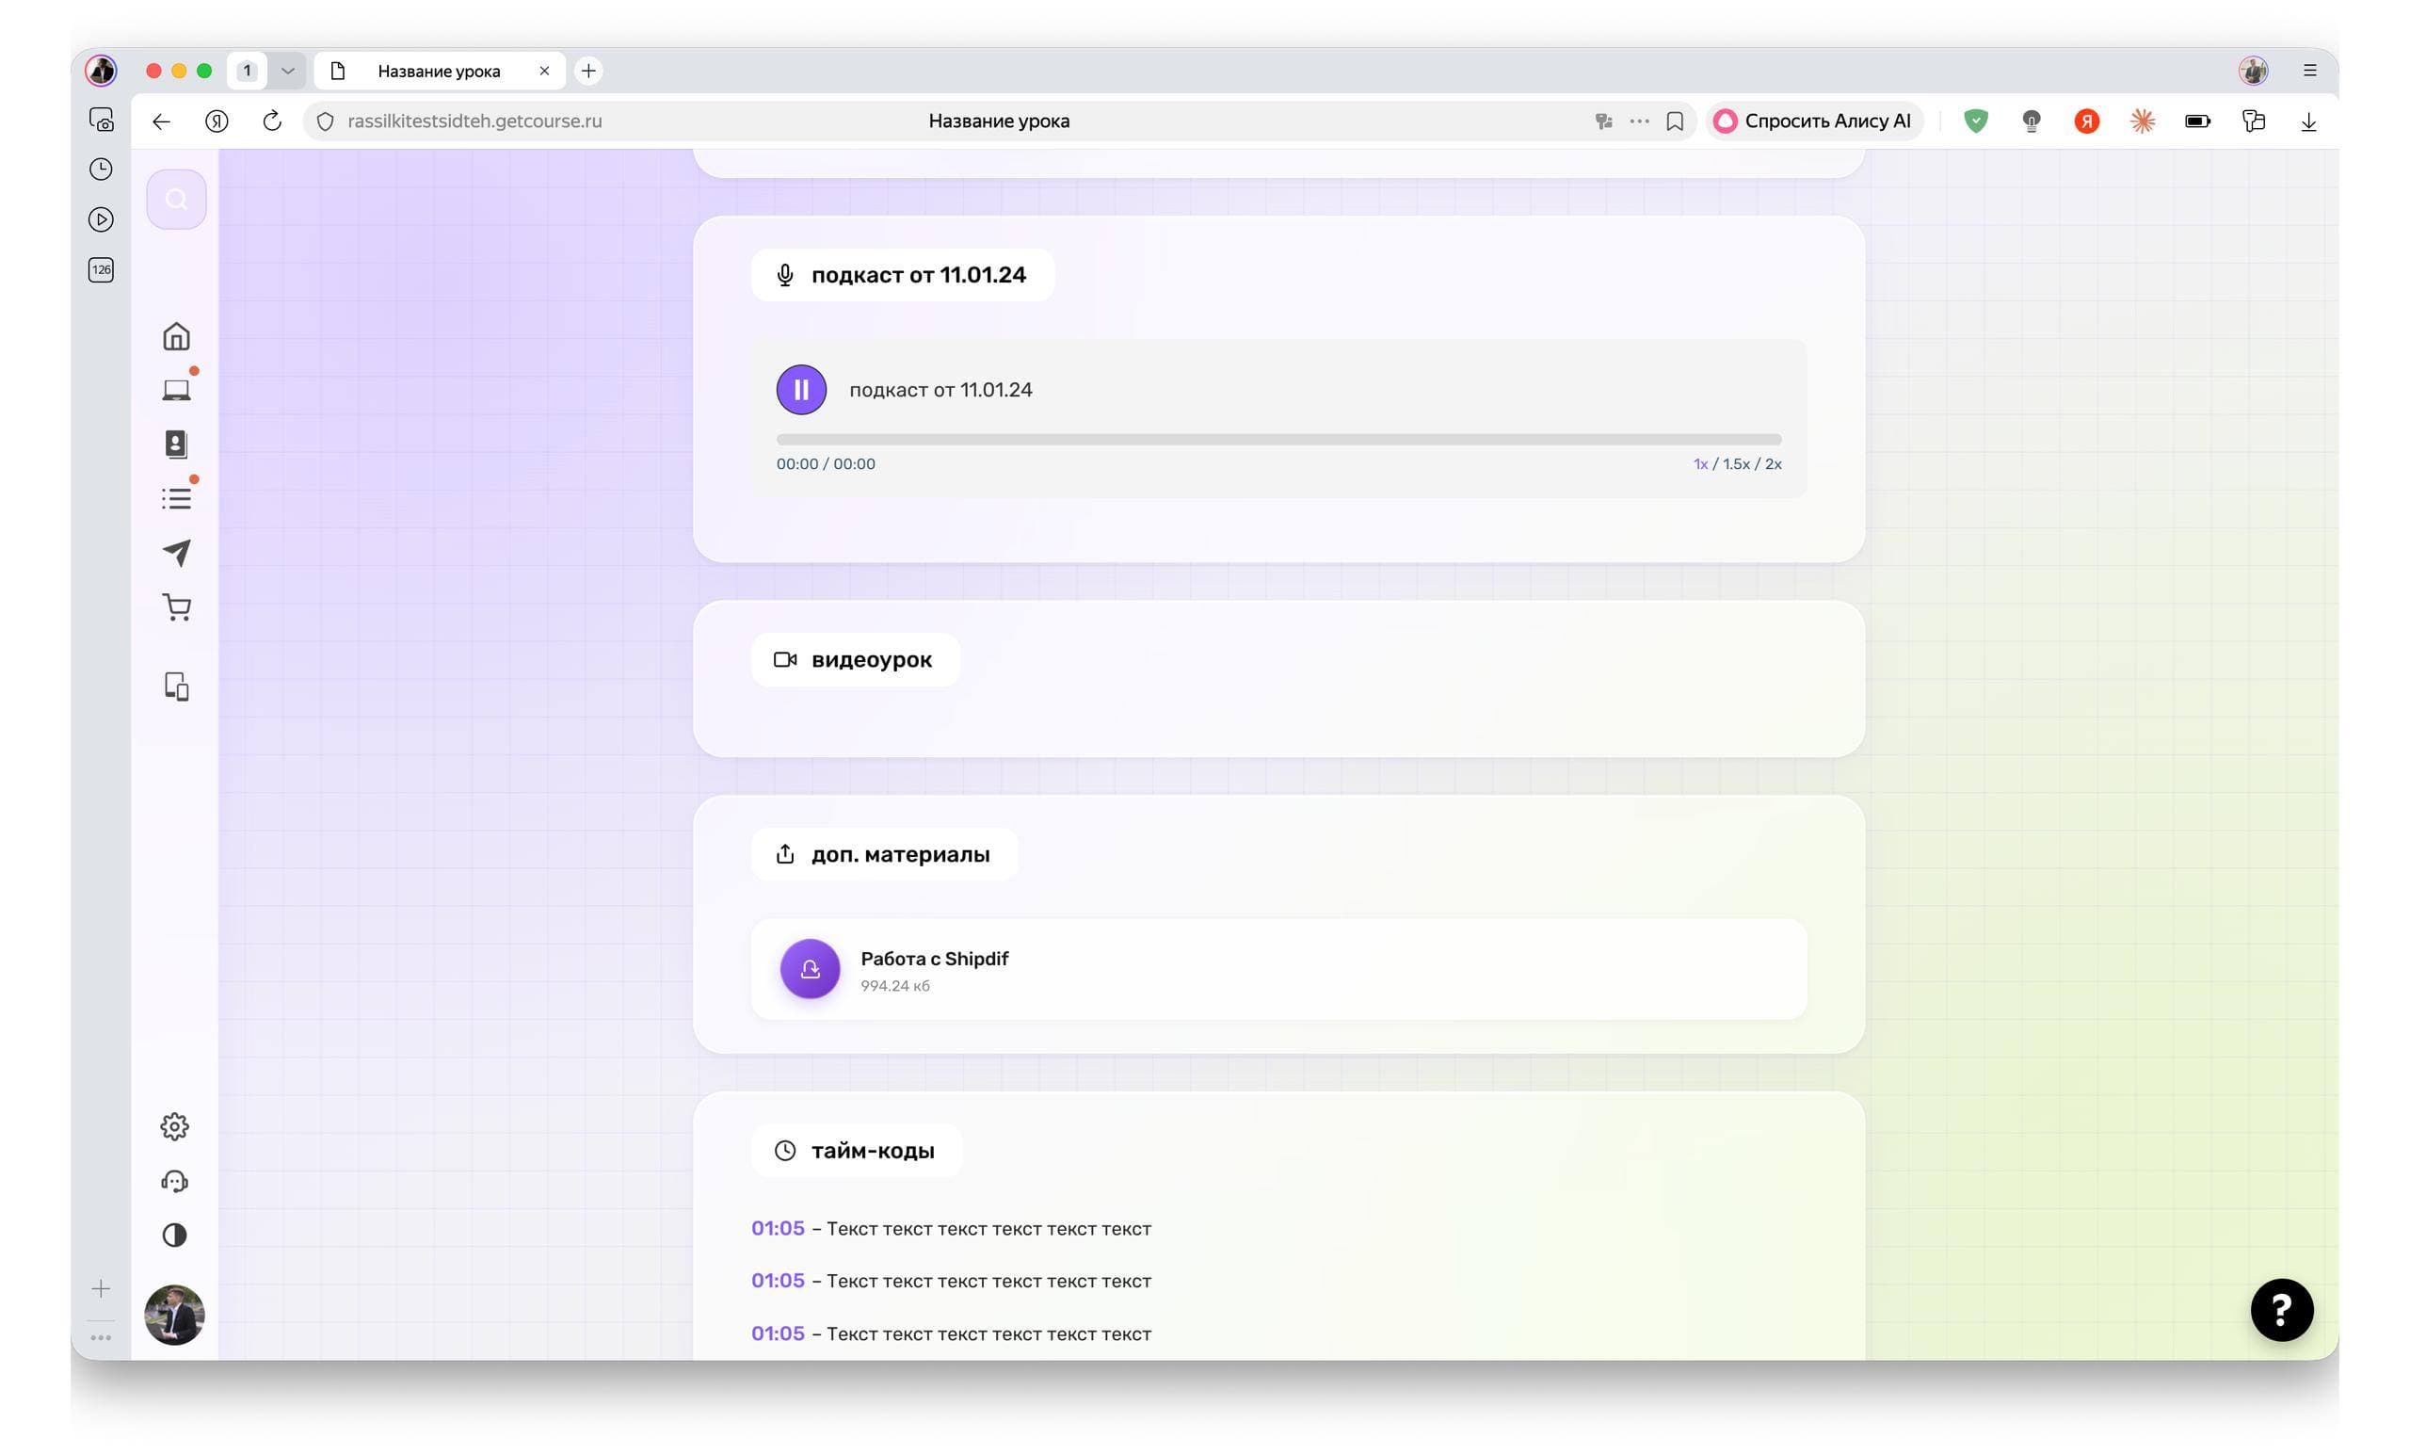Seek on the podcast progress bar

tap(1278, 440)
